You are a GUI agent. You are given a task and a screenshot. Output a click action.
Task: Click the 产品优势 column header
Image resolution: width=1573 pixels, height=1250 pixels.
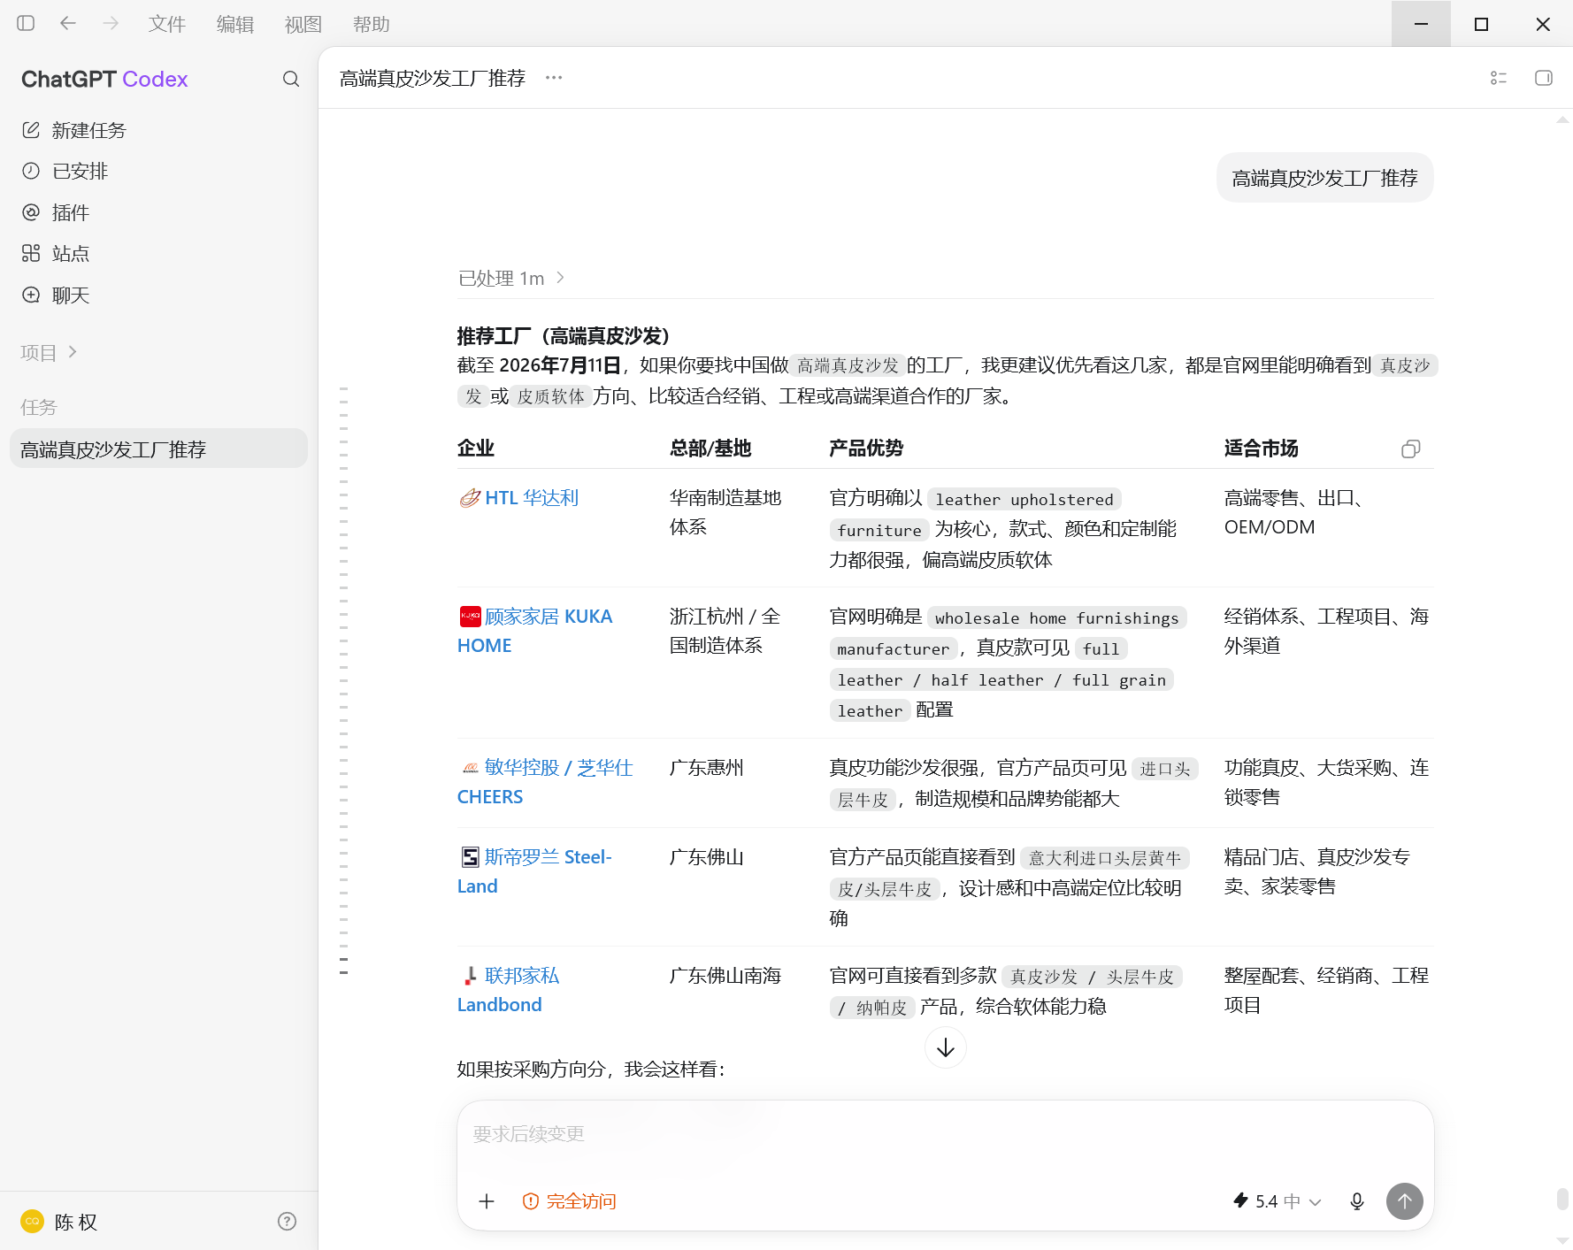coord(866,449)
